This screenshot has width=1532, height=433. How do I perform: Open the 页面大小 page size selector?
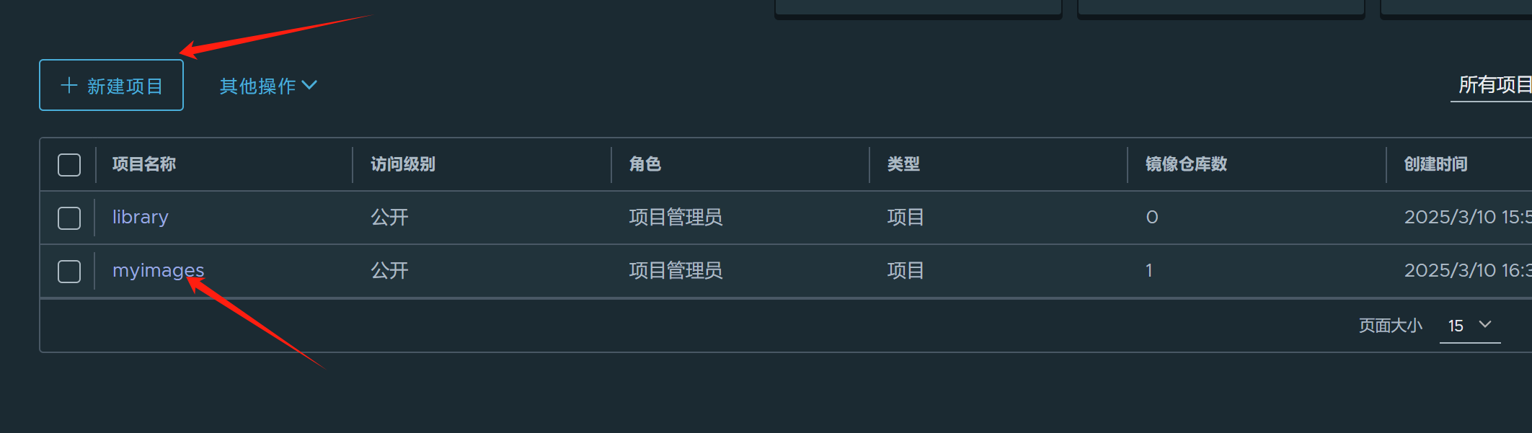[1469, 326]
